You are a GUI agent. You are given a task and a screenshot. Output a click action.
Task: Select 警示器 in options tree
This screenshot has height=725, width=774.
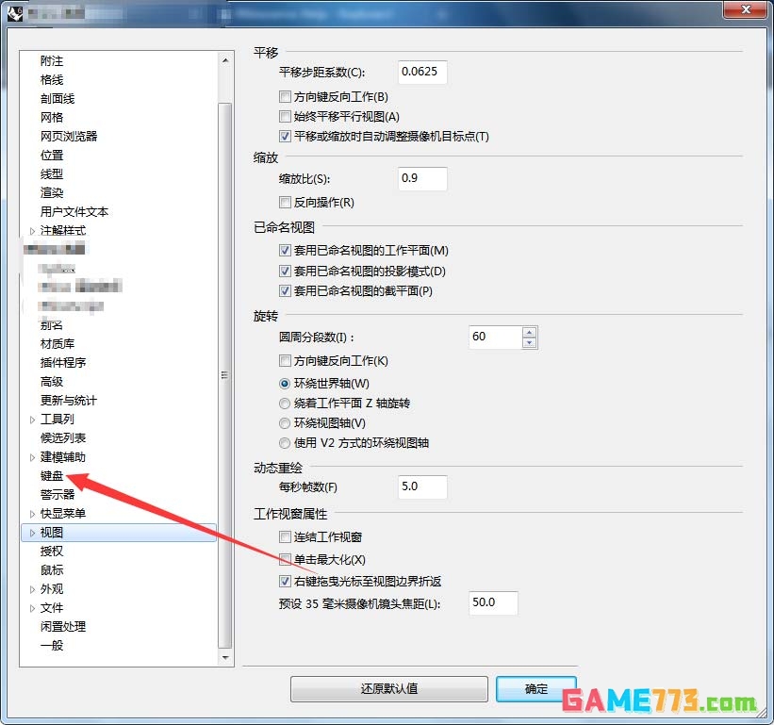pyautogui.click(x=58, y=495)
